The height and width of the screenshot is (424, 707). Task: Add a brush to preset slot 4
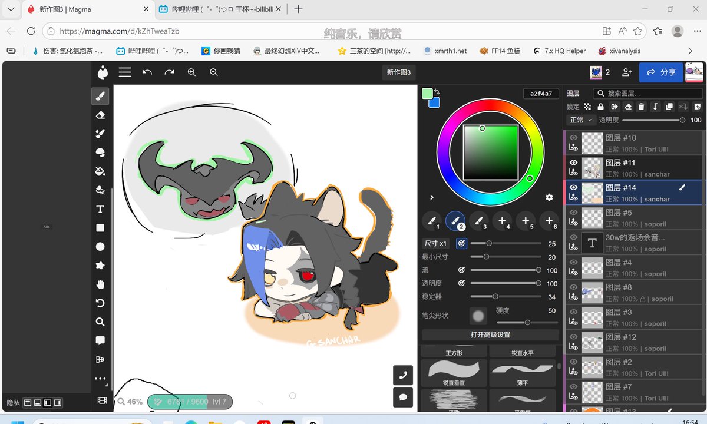[502, 221]
